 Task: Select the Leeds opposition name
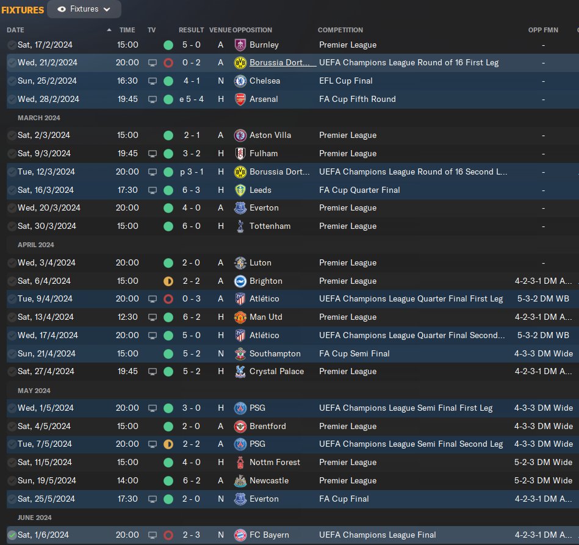coord(261,190)
